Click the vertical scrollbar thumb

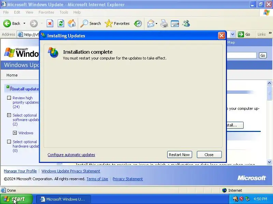[269, 93]
